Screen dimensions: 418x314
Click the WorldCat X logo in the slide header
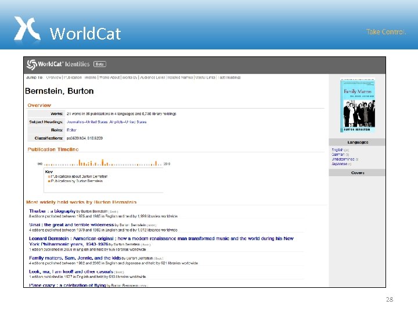tap(27, 28)
